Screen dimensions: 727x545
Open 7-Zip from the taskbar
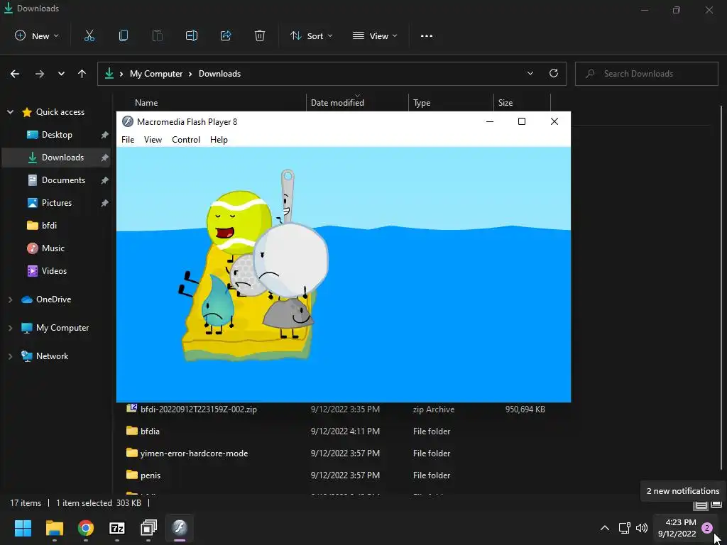click(x=117, y=528)
